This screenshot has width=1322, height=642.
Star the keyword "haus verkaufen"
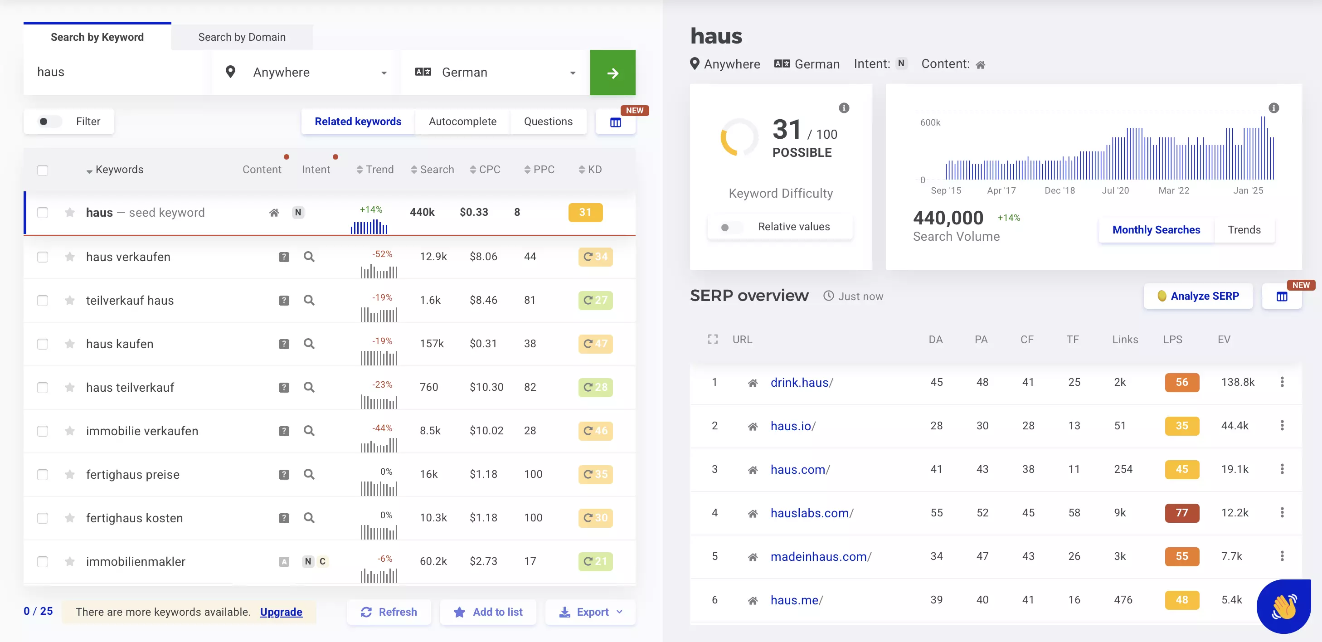tap(69, 257)
